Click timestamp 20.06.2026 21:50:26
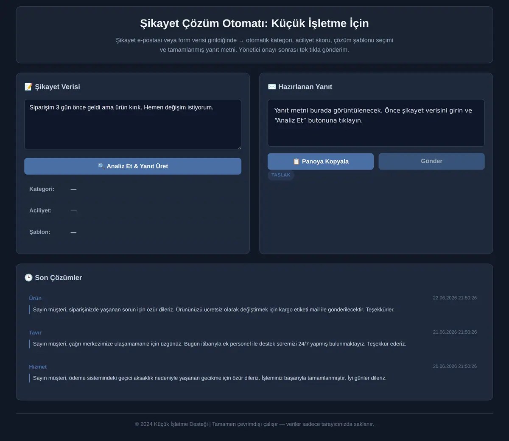Image resolution: width=509 pixels, height=441 pixels. pos(455,366)
